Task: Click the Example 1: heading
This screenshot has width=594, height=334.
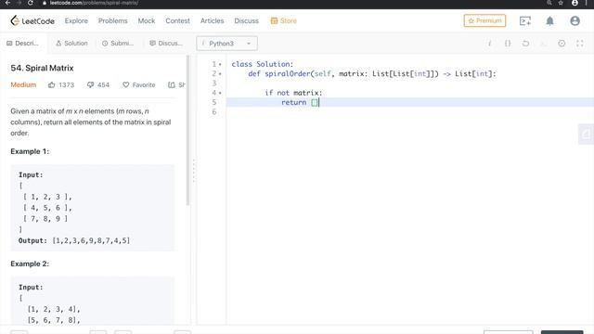Action: point(30,151)
